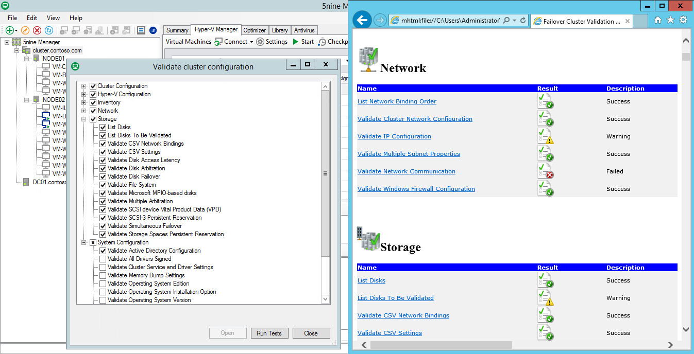Switch to the Optimizer tab

coord(255,30)
